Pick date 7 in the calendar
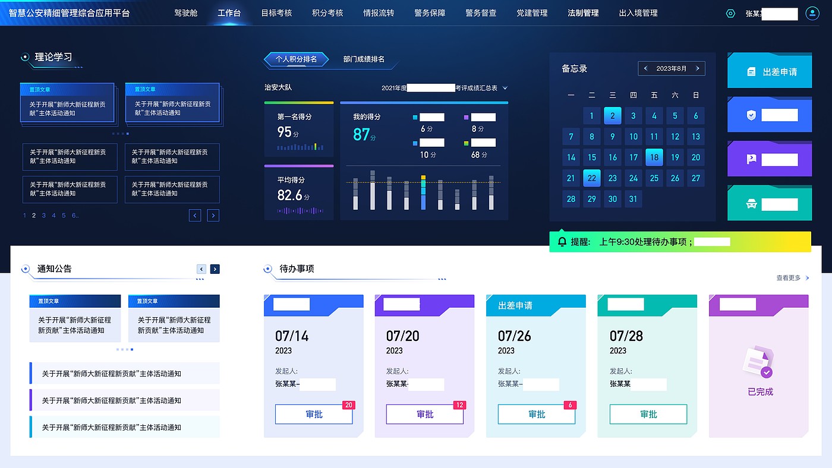 (x=571, y=137)
